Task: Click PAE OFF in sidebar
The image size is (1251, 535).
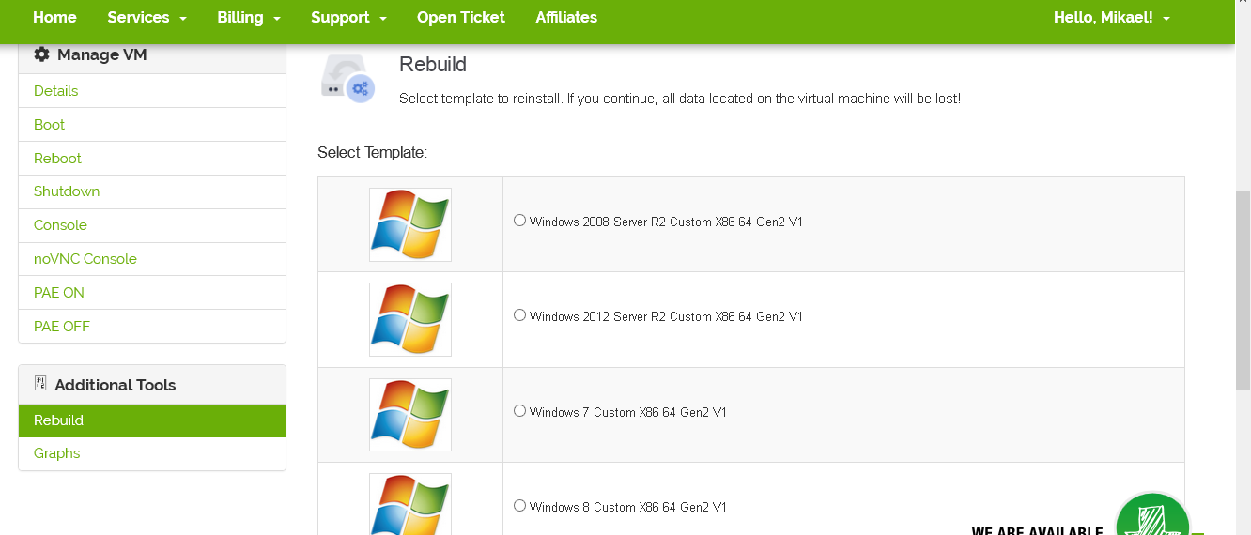Action: click(152, 327)
